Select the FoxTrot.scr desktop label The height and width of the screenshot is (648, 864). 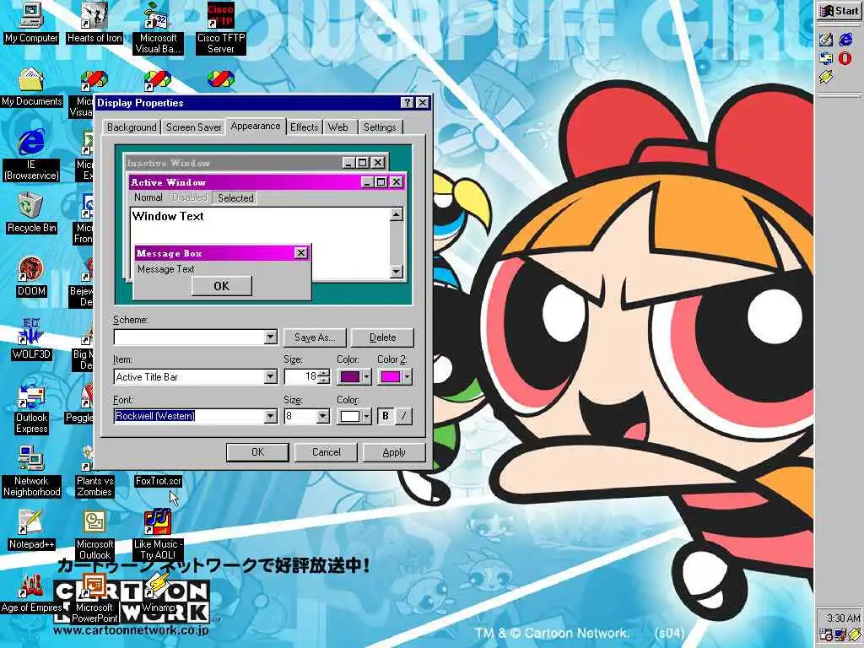click(158, 481)
